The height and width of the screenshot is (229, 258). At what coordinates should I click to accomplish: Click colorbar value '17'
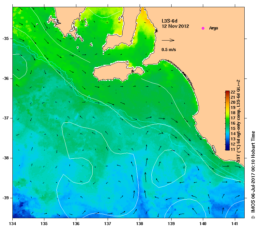pyautogui.click(x=233, y=118)
